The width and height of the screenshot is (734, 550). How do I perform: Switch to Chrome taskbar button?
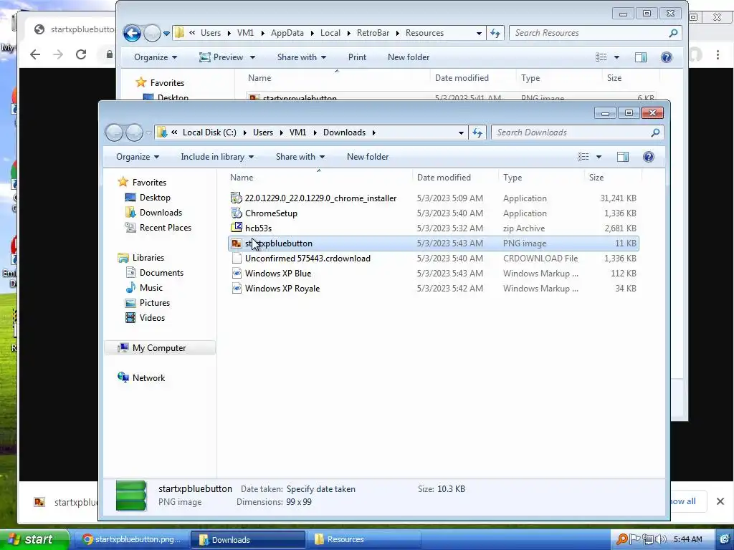pos(131,540)
